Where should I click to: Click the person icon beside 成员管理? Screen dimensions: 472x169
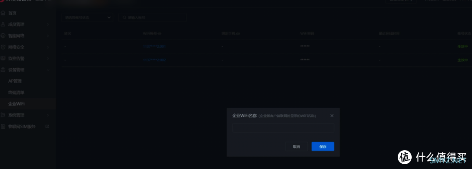[x=3, y=25]
